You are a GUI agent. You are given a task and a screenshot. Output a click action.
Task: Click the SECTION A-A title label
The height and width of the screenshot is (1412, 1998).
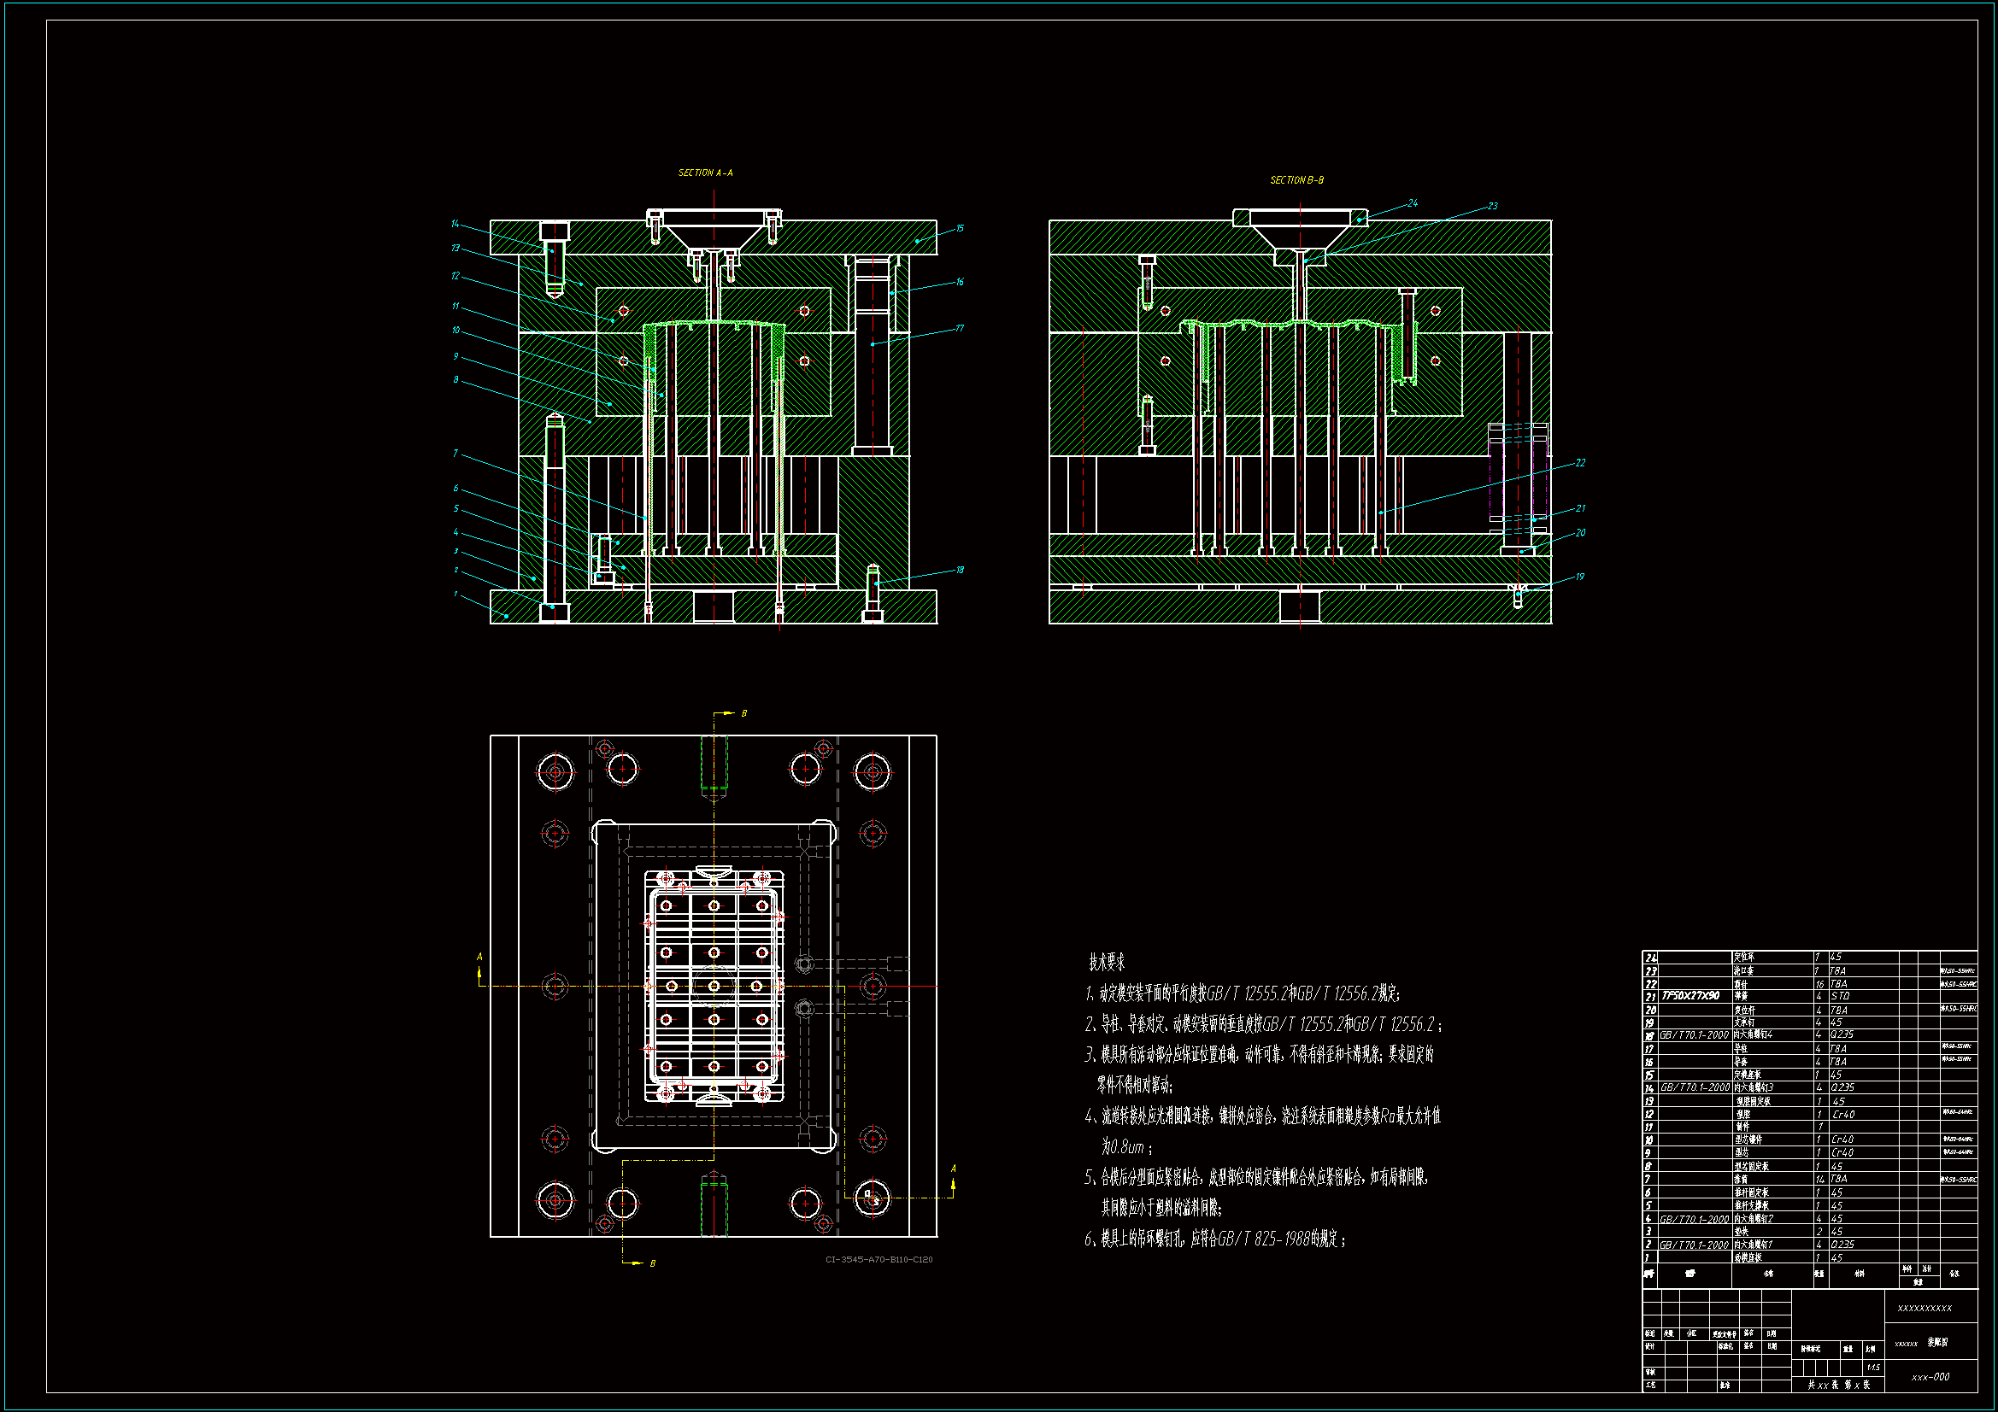(x=705, y=173)
